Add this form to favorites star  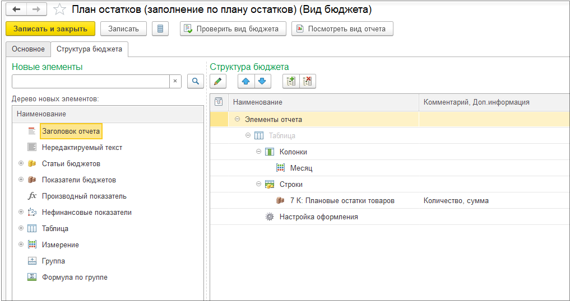(x=58, y=10)
